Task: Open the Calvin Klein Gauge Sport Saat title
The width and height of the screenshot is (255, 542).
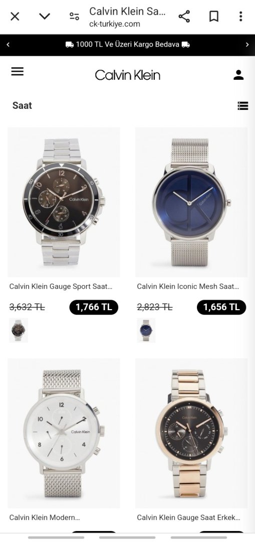Action: click(61, 287)
